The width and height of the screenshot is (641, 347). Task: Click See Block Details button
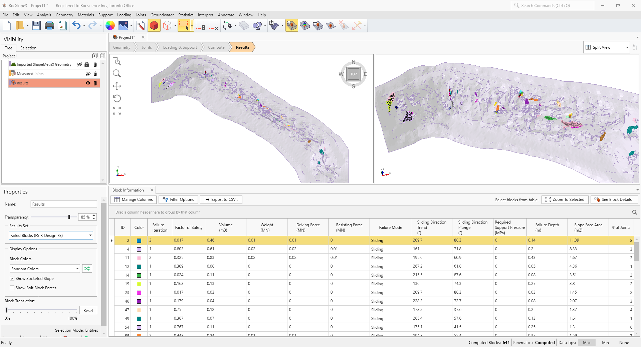(x=615, y=200)
